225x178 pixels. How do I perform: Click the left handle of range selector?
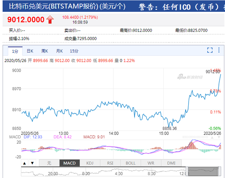pos(187,171)
